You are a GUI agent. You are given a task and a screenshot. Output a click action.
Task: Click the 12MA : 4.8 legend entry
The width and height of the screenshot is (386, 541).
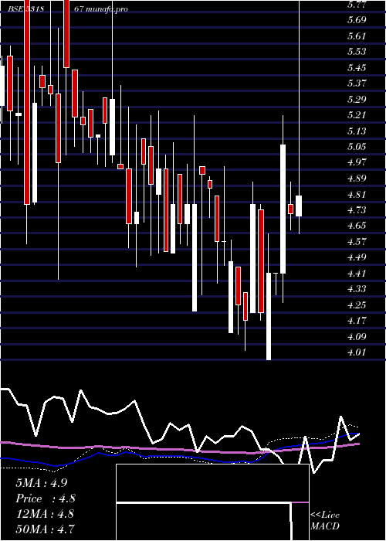coord(45,514)
